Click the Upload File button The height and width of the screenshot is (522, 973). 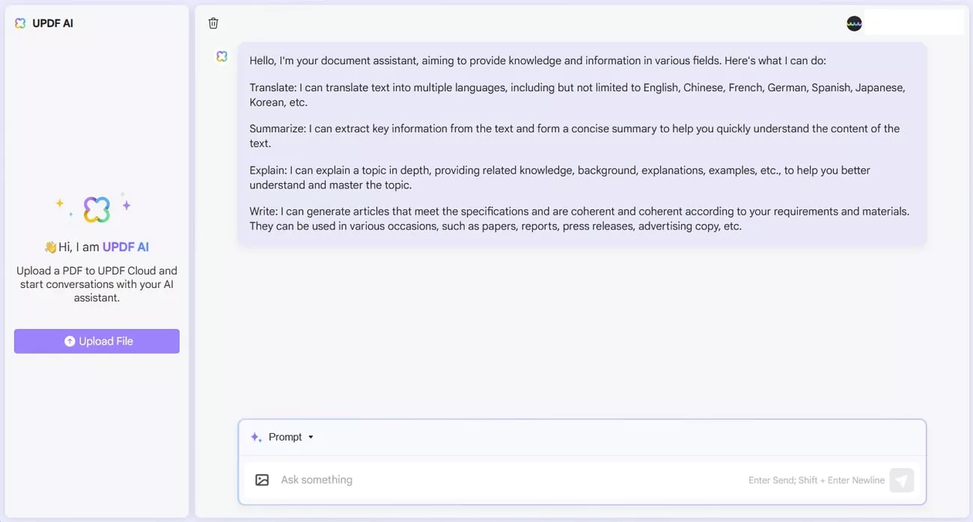point(97,341)
